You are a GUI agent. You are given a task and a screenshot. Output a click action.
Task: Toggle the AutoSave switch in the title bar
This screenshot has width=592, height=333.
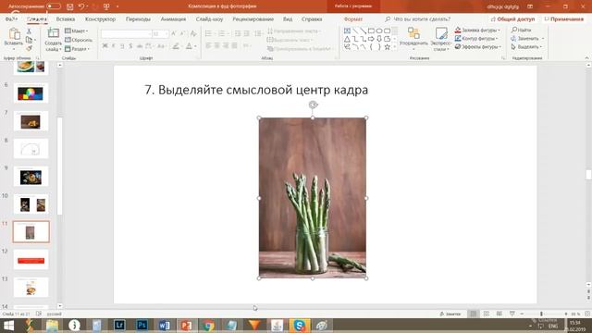click(54, 6)
